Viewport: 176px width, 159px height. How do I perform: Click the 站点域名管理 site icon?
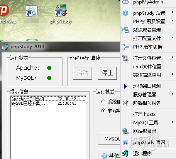click(x=125, y=30)
